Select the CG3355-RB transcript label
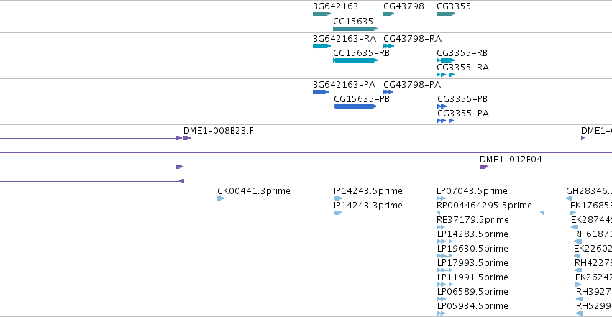 pos(462,53)
